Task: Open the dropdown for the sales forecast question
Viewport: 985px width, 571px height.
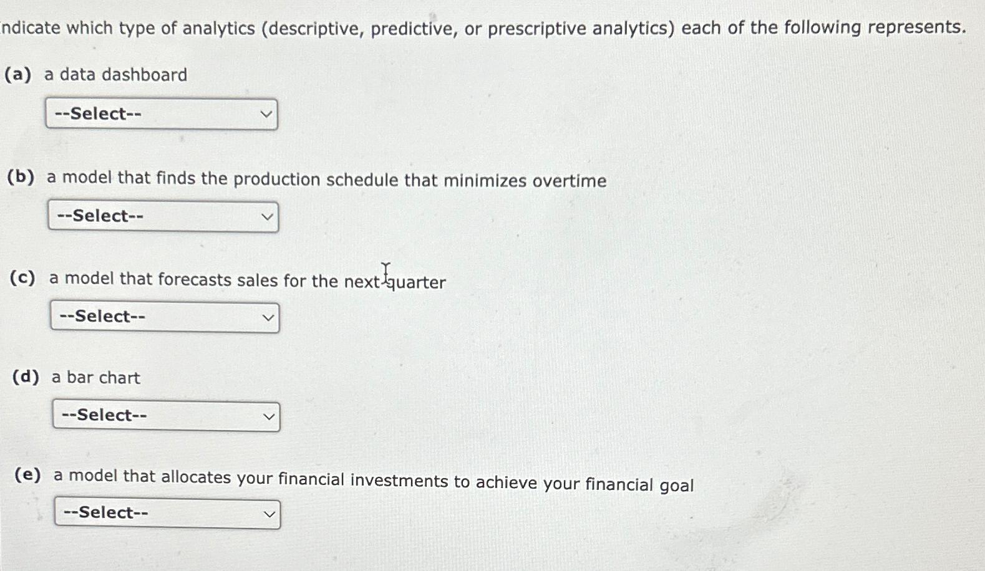Action: 164,317
